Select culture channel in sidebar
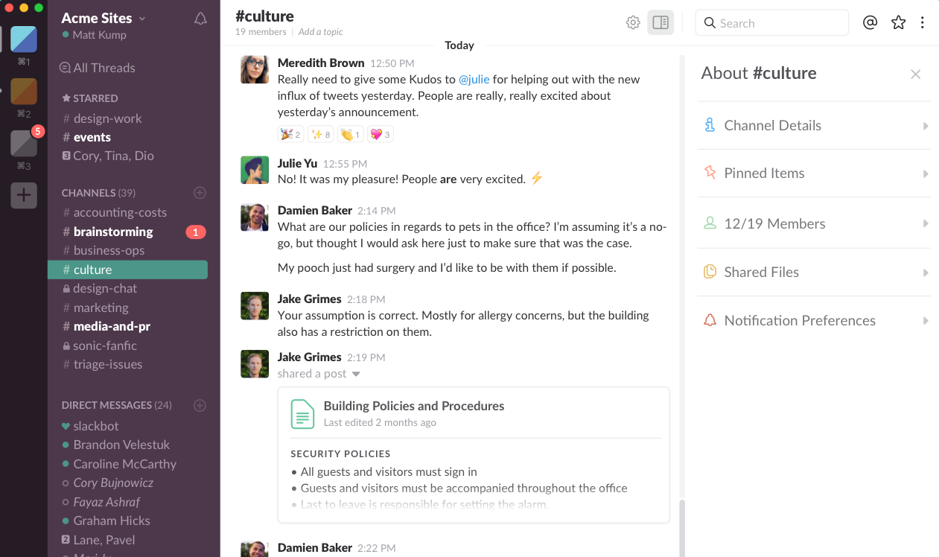This screenshot has width=939, height=557. click(x=127, y=270)
